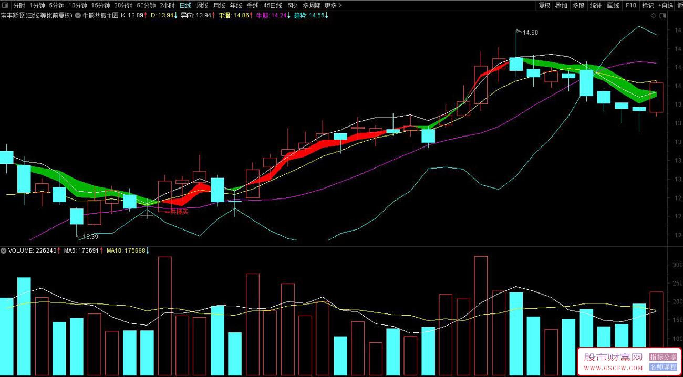Select the 10分钟 period tab

[78, 5]
